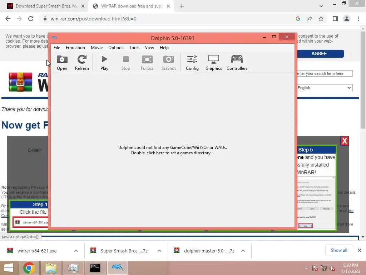Click the taskbar clock showing 5:30 PM

[350, 268]
